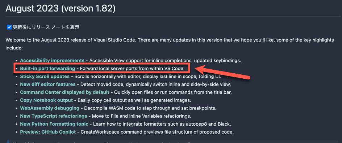Click the partially visible link at bottom
The image size is (342, 143).
point(161,142)
